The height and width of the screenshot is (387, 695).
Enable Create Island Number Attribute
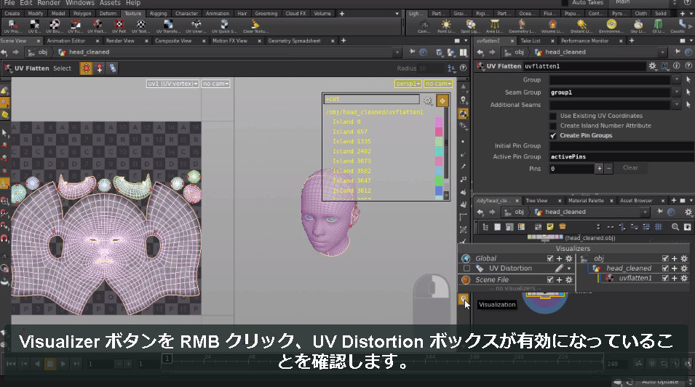[552, 126]
